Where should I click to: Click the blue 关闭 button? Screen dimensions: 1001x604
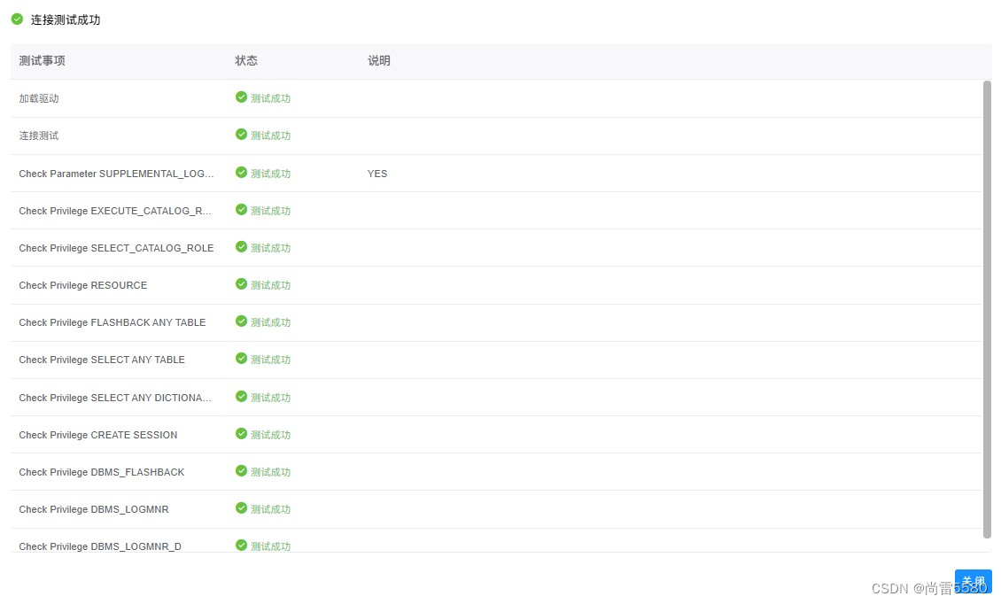click(973, 581)
